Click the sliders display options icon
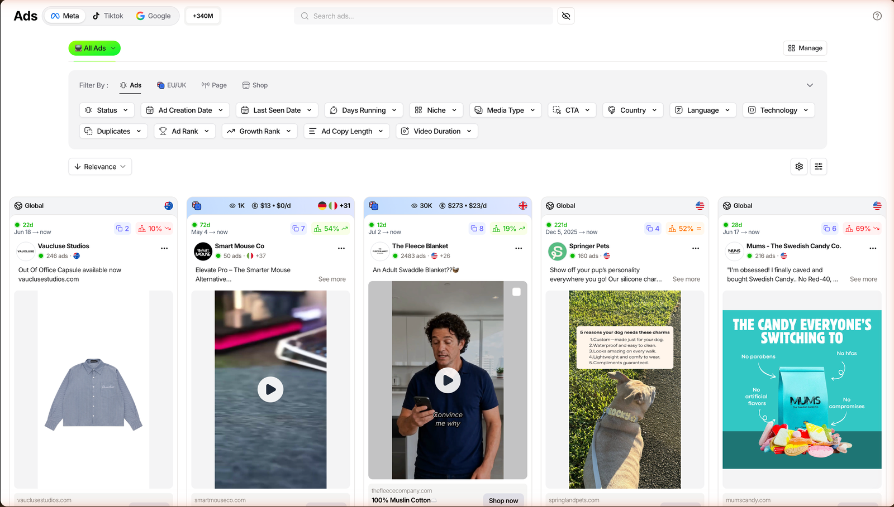Screen dimensions: 894x507 tap(819, 167)
